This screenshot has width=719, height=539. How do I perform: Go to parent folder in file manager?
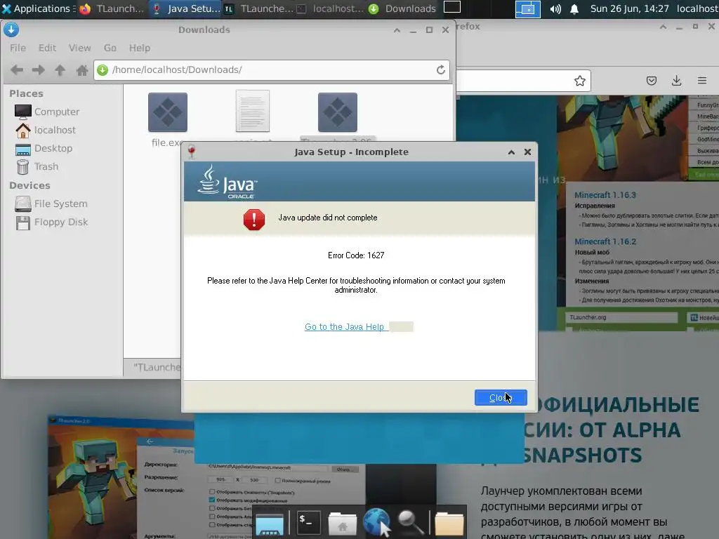(x=60, y=69)
